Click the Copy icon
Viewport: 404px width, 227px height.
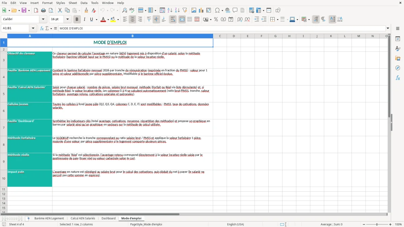click(67, 10)
